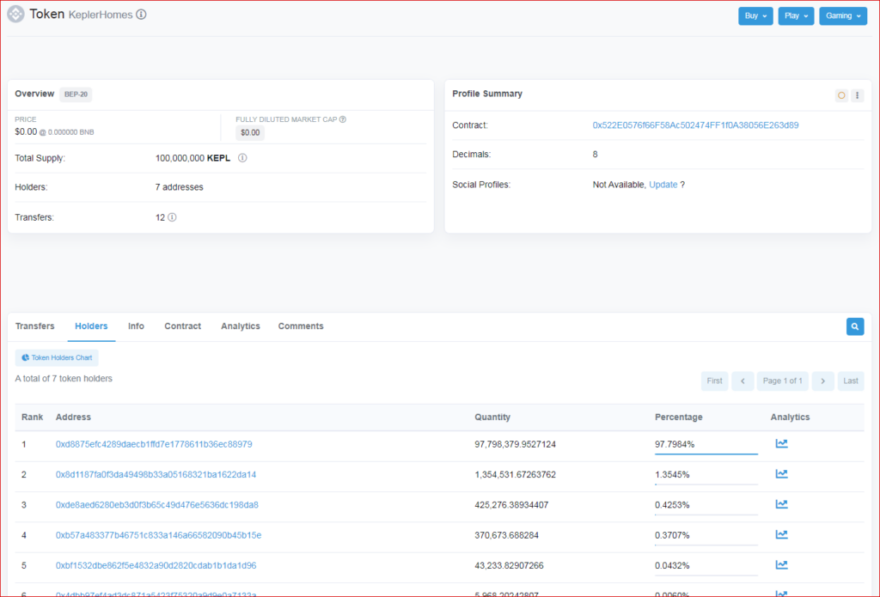Click the Rank column header
880x597 pixels.
point(32,417)
